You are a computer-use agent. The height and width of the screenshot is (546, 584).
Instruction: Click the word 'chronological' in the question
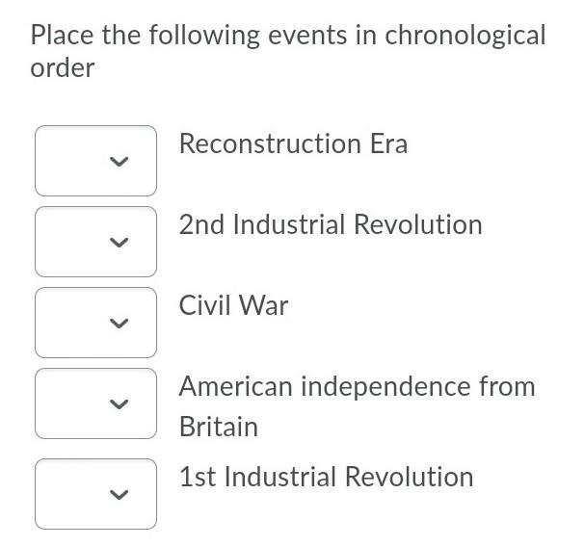click(465, 37)
